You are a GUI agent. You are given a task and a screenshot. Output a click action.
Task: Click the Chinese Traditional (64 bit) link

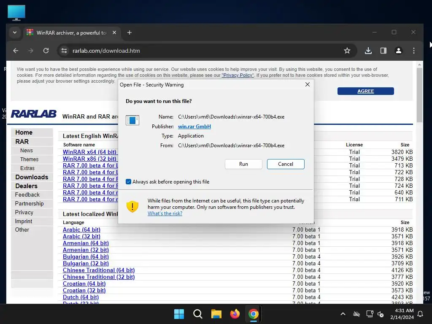click(x=99, y=270)
